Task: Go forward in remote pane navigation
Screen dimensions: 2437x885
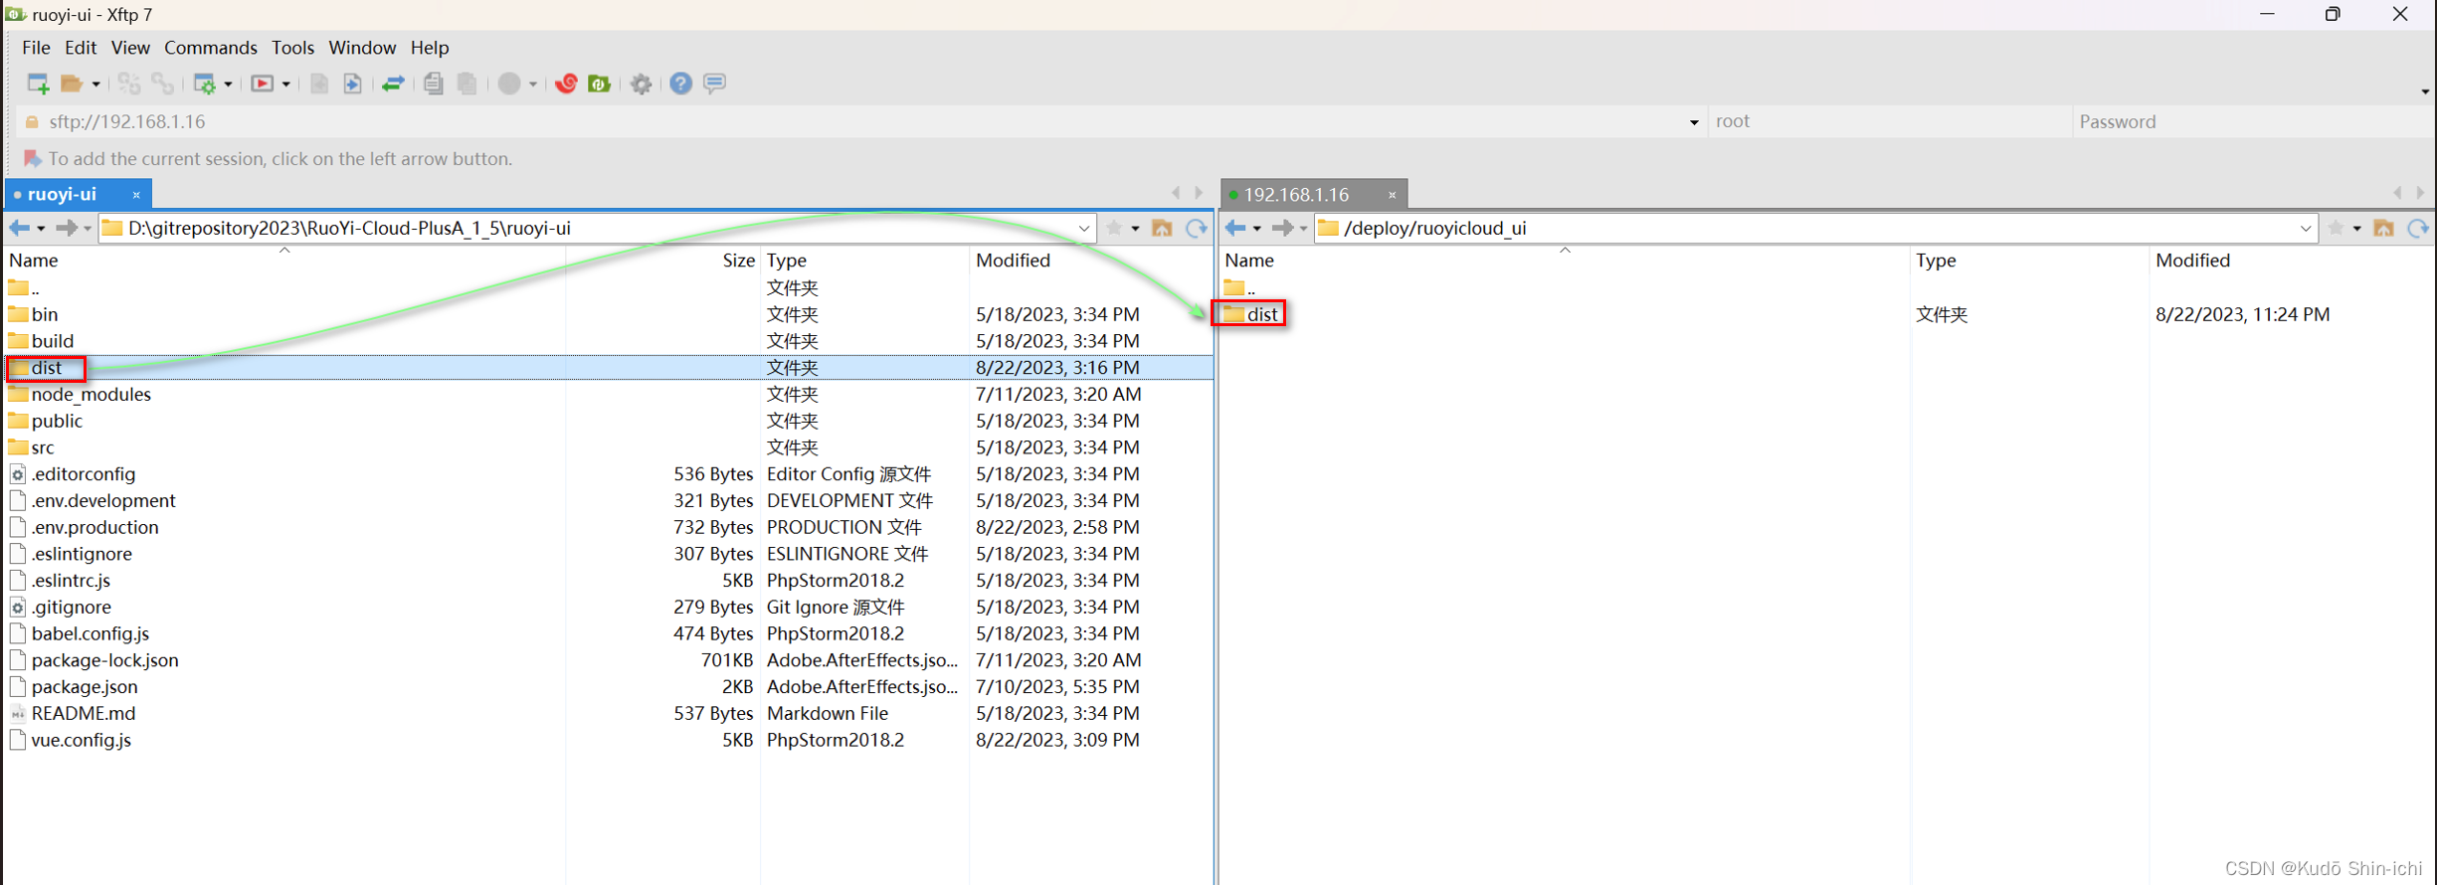Action: (1282, 229)
